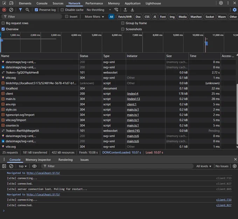Select the inspect element picker icon
The image size is (238, 219).
point(4,3)
